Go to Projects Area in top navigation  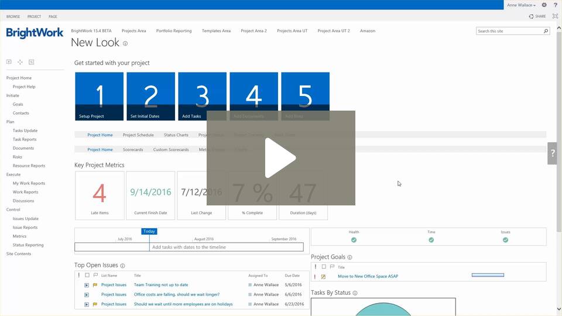point(133,31)
